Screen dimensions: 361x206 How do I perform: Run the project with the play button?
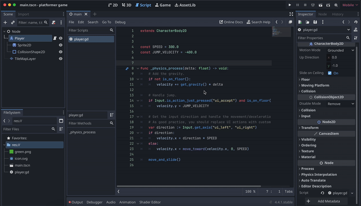[x=290, y=5]
